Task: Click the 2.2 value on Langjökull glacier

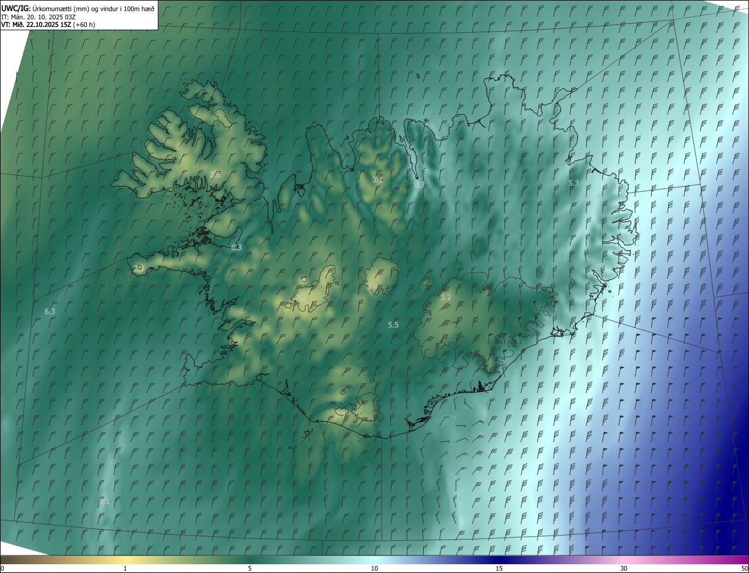Action: (301, 298)
